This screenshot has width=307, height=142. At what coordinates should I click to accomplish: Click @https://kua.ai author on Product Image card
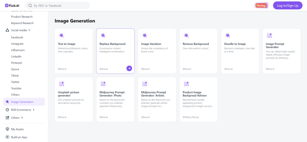190,117
